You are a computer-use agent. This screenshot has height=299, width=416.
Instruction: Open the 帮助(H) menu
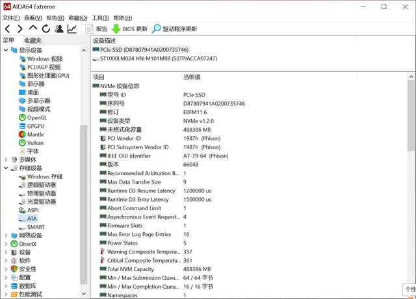coord(123,18)
